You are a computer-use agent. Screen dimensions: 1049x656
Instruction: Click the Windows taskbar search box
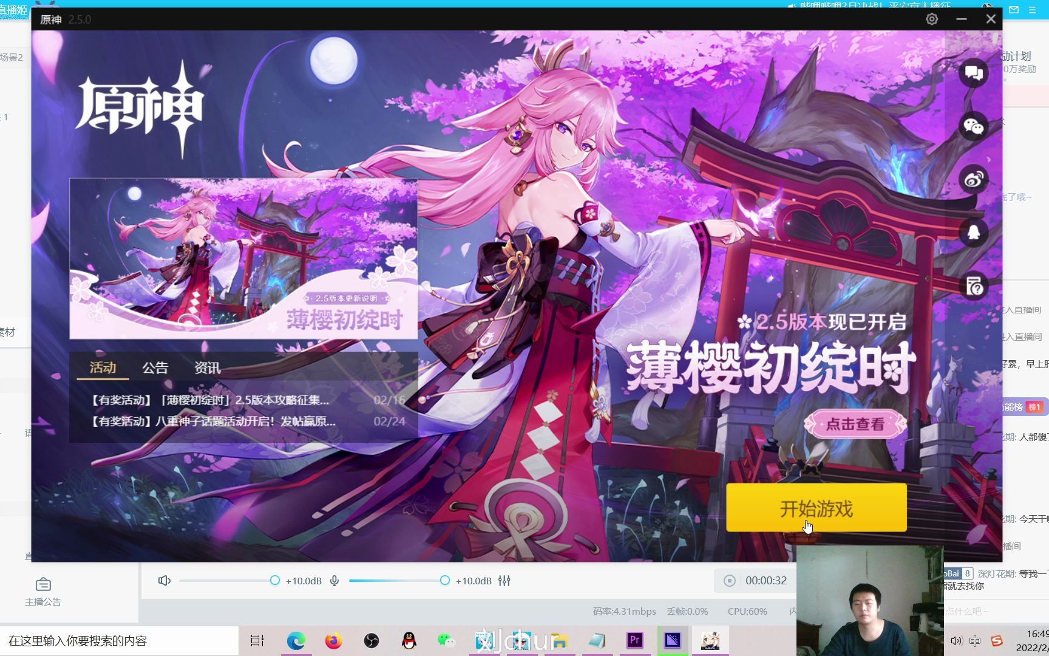click(119, 641)
